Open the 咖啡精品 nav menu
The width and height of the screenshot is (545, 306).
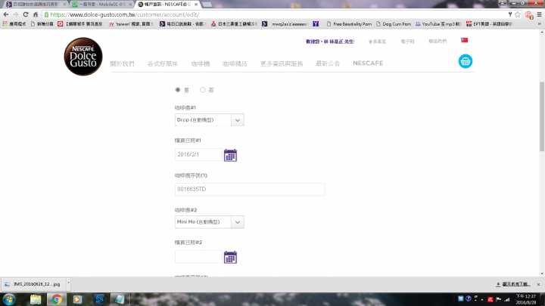(235, 63)
